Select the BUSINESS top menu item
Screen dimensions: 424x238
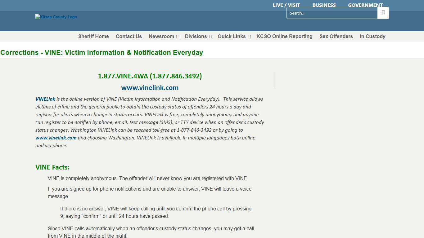[x=324, y=5]
